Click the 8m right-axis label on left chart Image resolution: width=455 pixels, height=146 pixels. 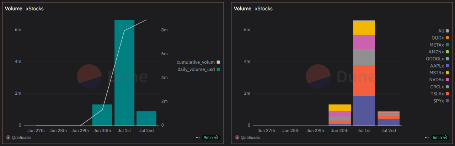click(x=164, y=30)
